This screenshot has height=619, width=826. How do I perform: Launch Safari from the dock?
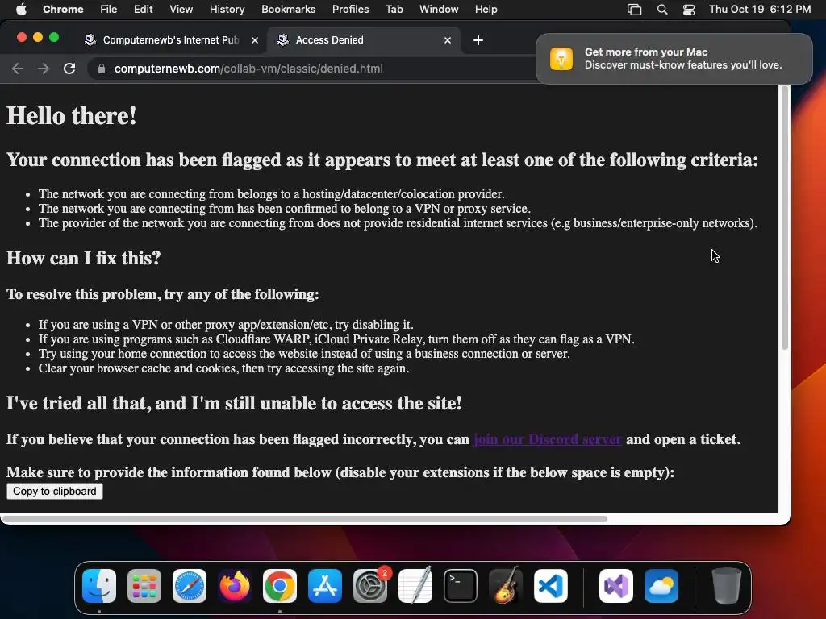190,586
